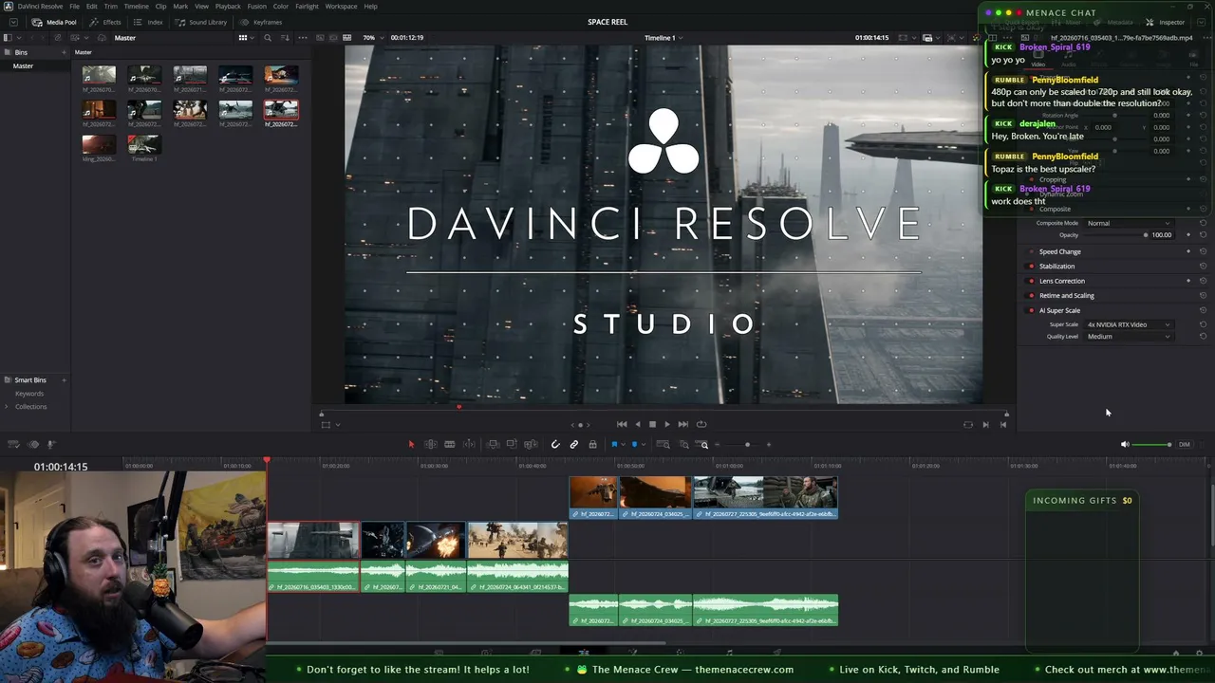Toggle the Loop playback button
Viewport: 1215px width, 683px height.
(701, 424)
